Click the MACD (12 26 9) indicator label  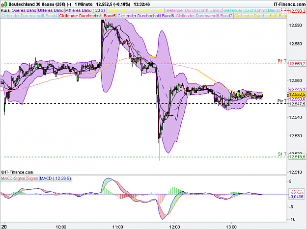(56, 179)
